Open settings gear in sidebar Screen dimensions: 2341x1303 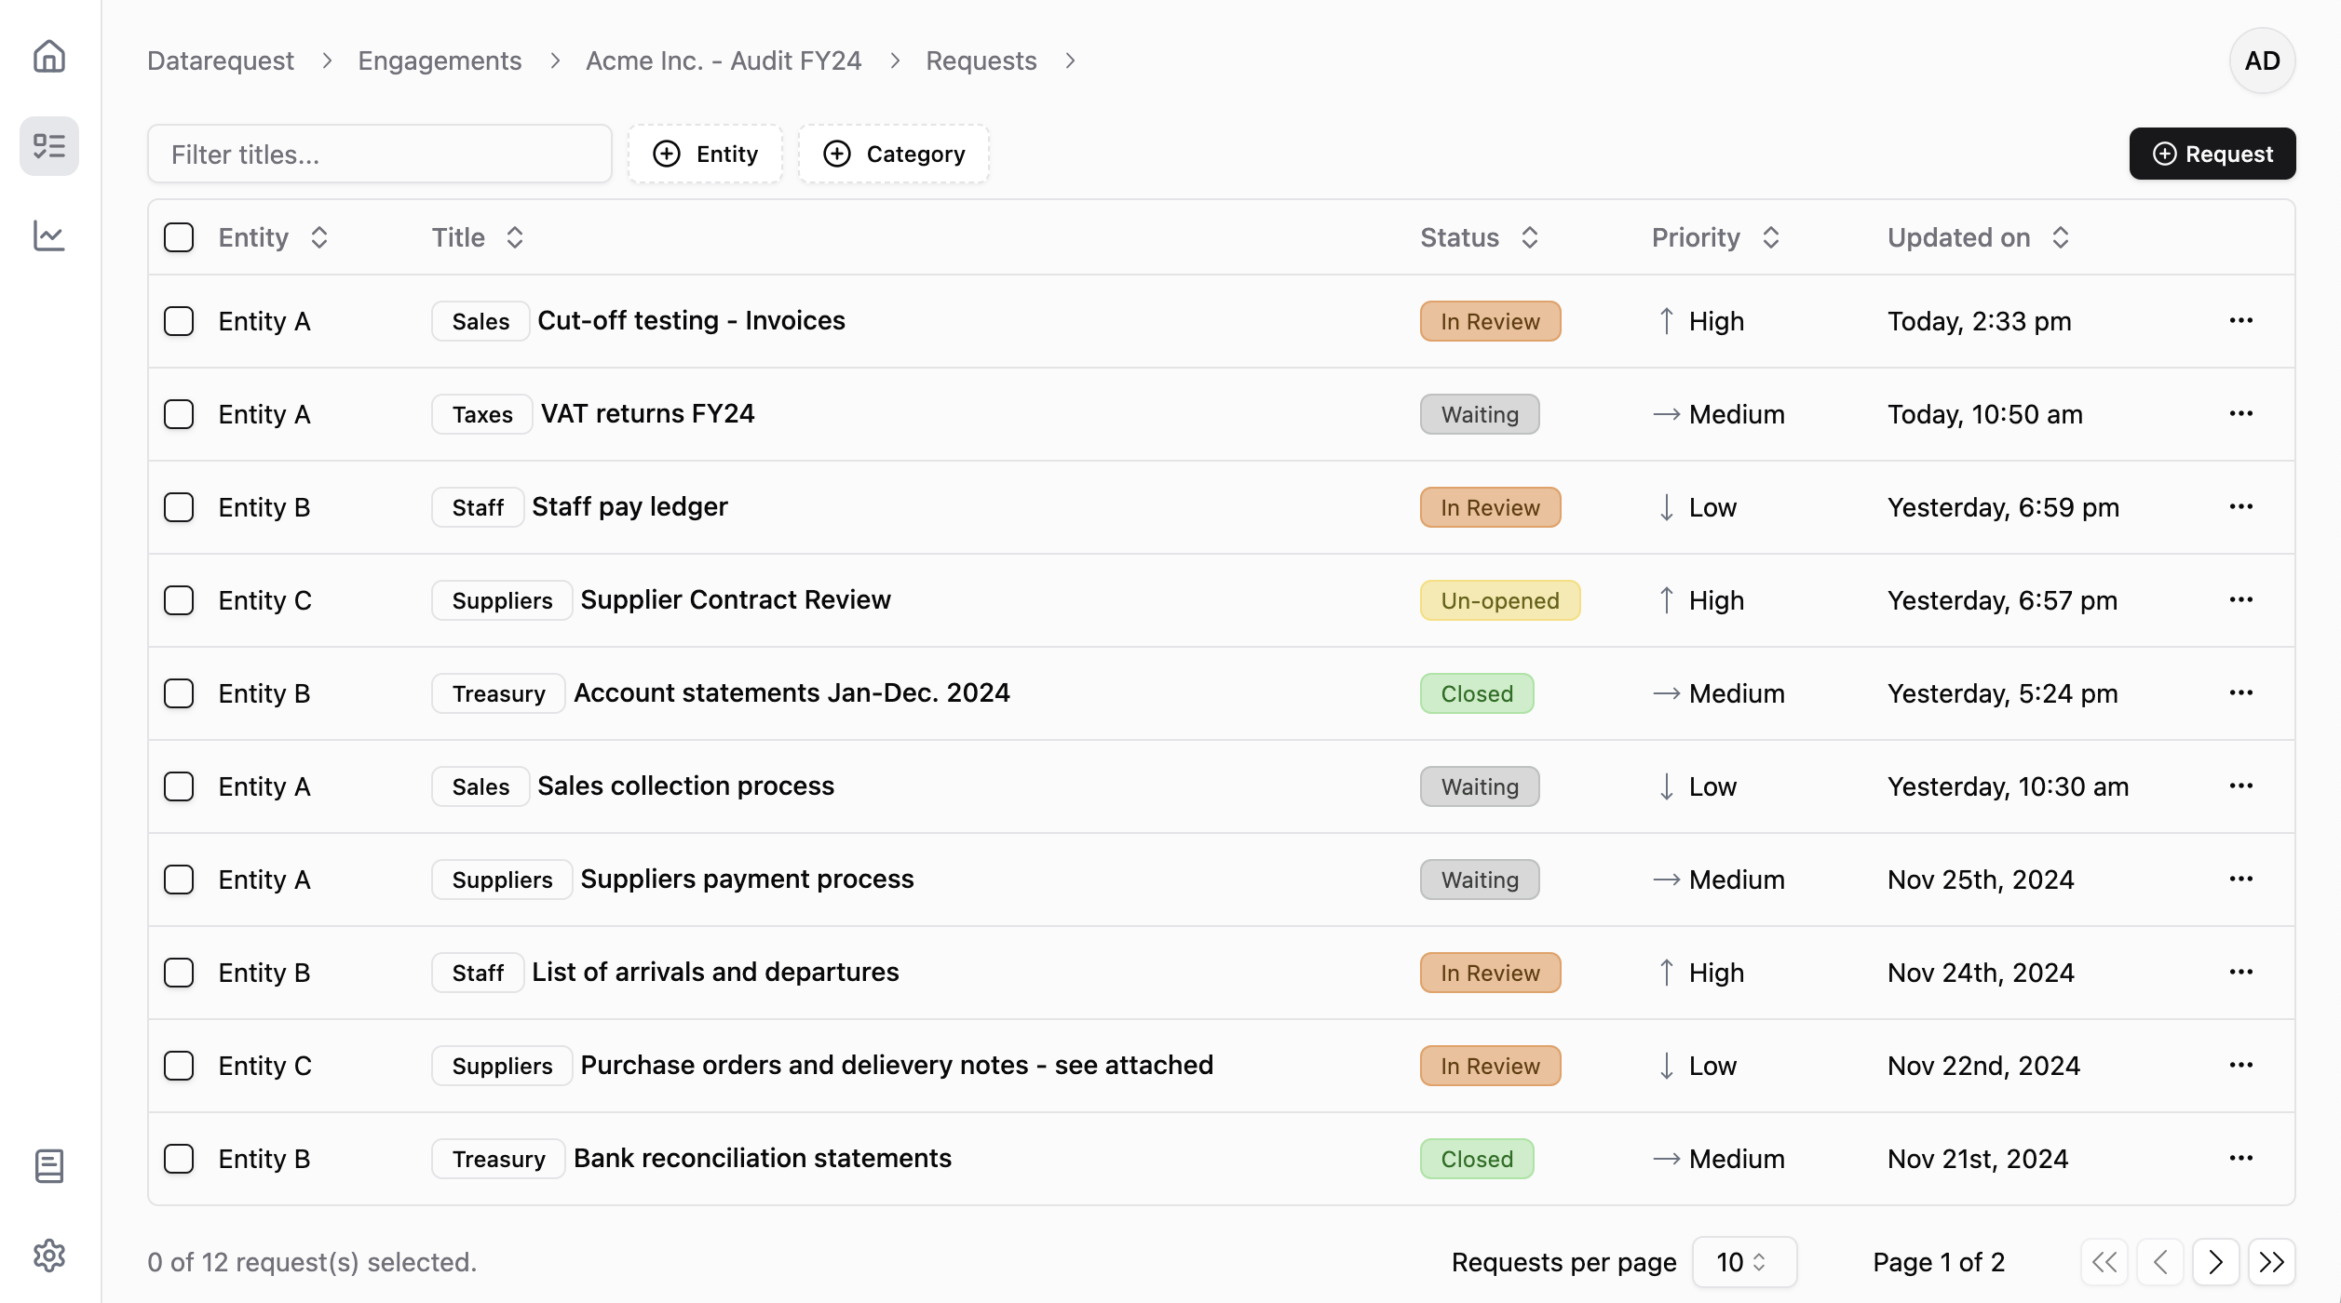tap(49, 1256)
